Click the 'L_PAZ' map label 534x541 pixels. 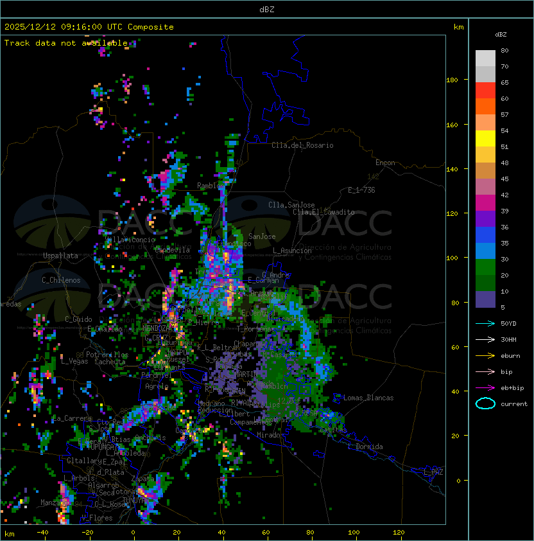coord(433,472)
